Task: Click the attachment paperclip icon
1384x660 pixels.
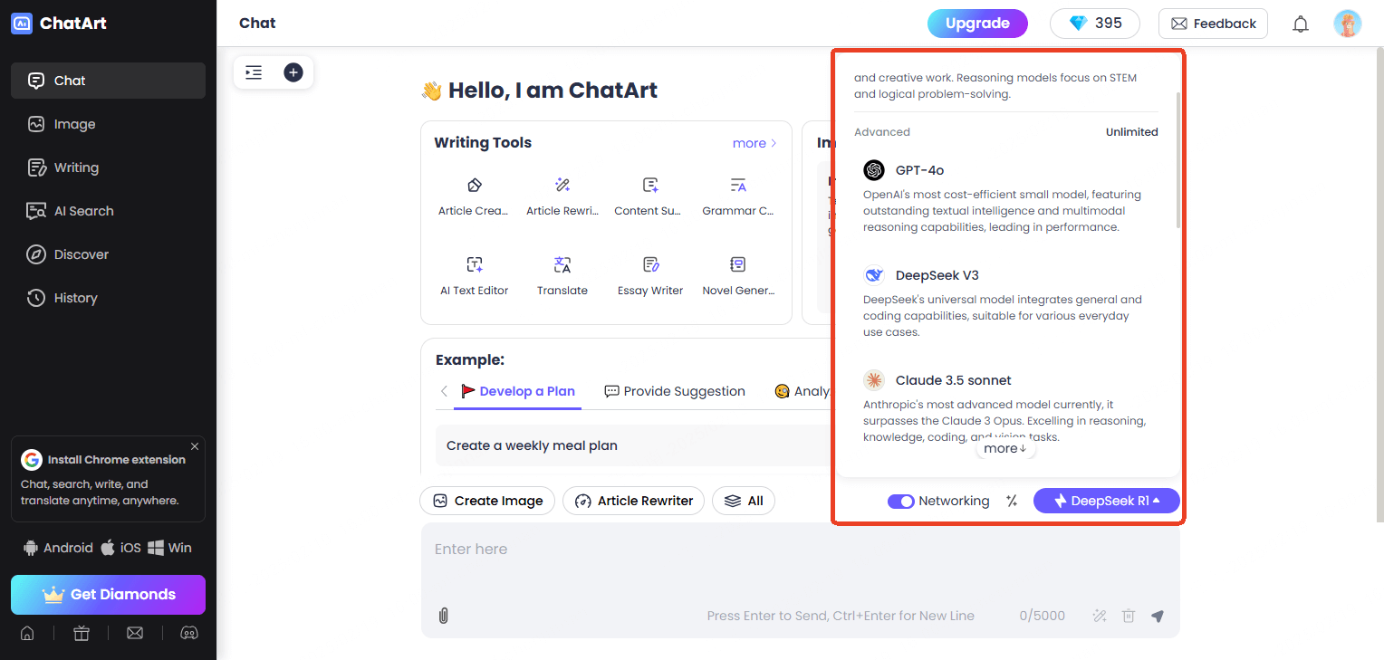Action: pyautogui.click(x=443, y=616)
